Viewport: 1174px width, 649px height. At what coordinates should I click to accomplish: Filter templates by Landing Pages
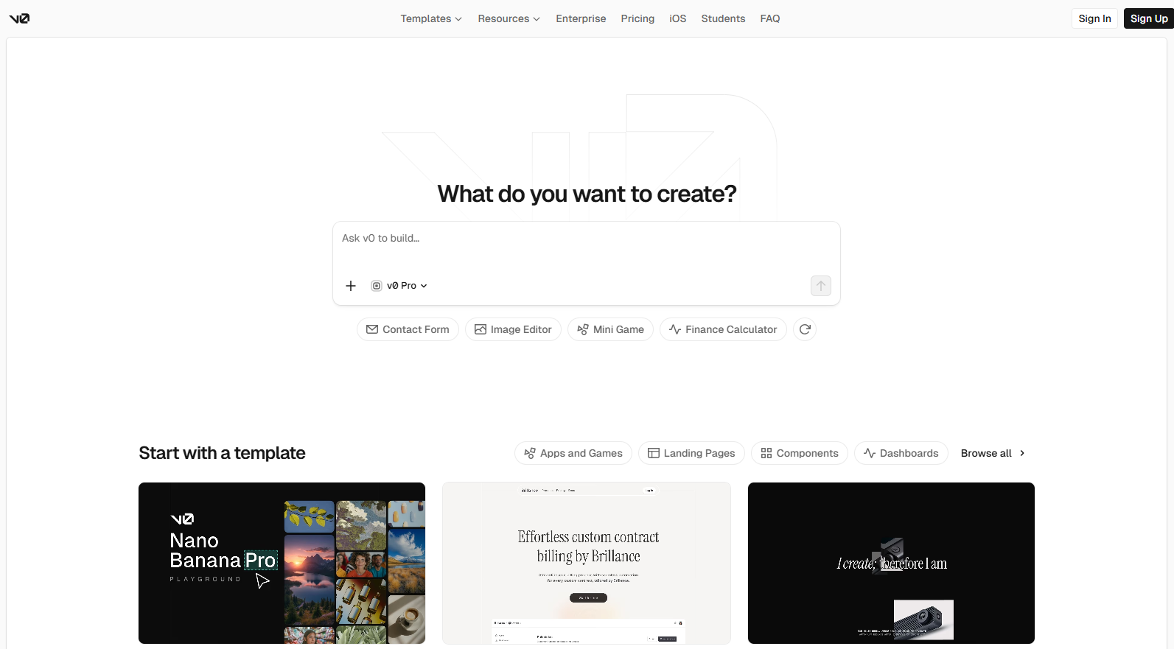point(691,453)
